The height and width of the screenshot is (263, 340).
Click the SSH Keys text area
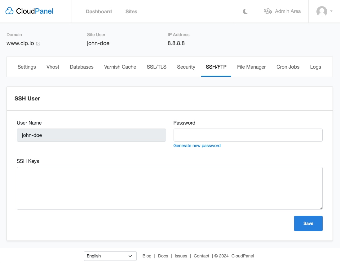coord(170,188)
